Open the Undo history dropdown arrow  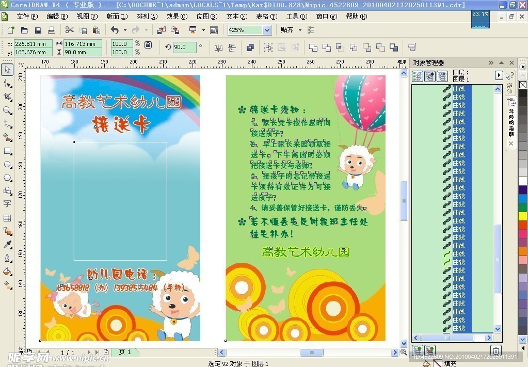click(125, 30)
